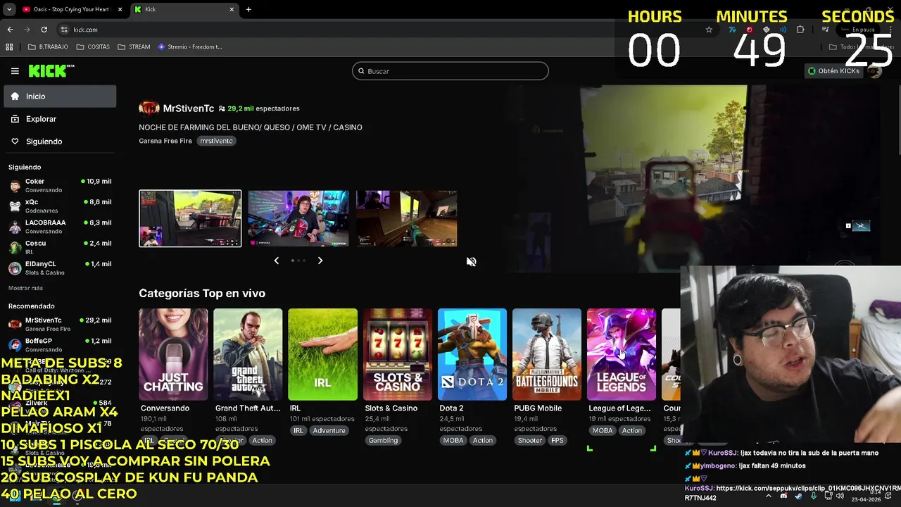Click the Kick logo
Image resolution: width=901 pixels, height=507 pixels.
pos(51,70)
